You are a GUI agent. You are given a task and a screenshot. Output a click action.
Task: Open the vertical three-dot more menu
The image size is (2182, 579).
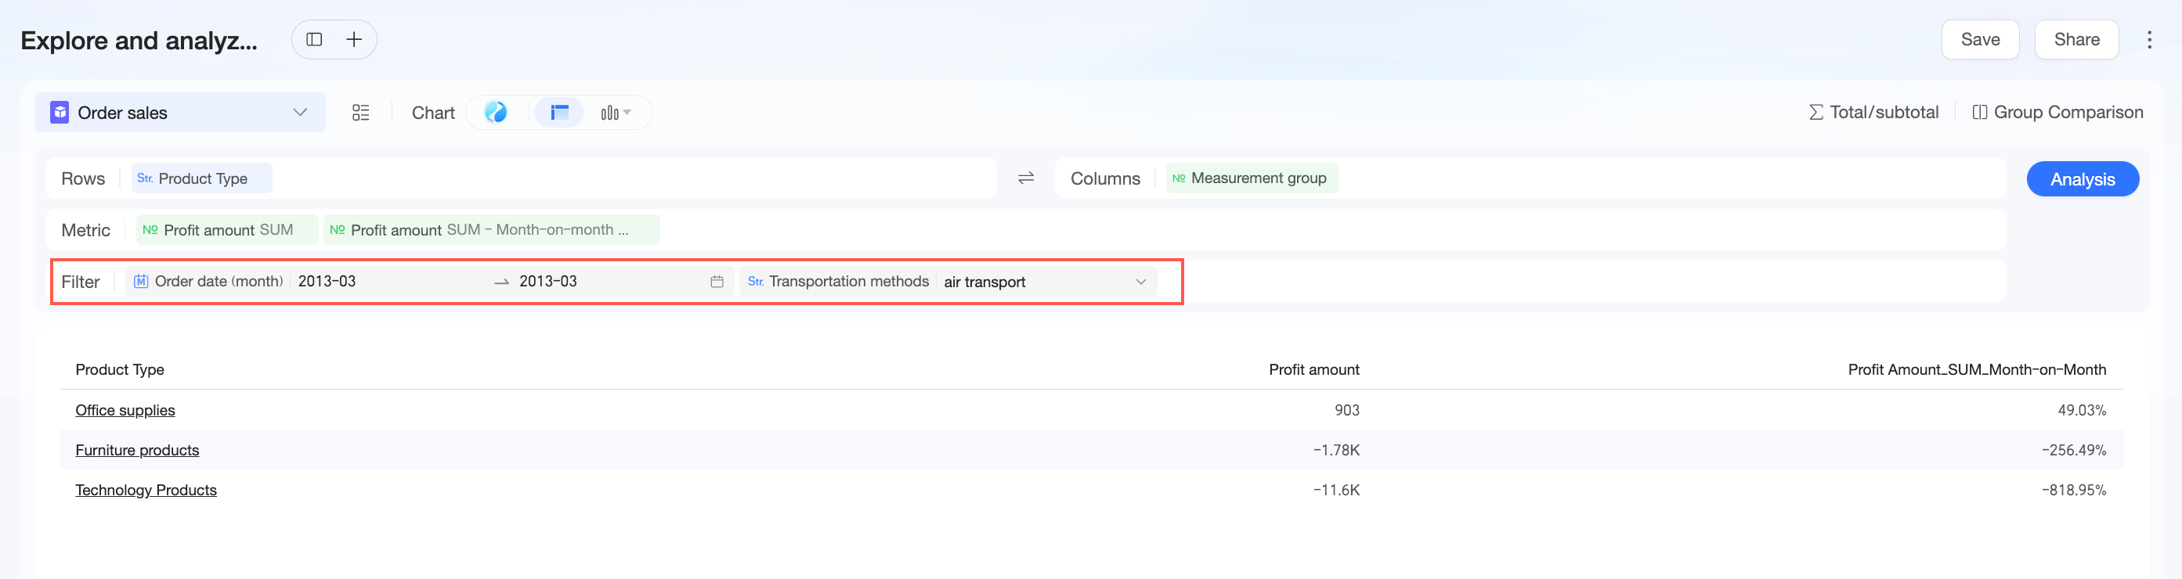click(x=2149, y=40)
